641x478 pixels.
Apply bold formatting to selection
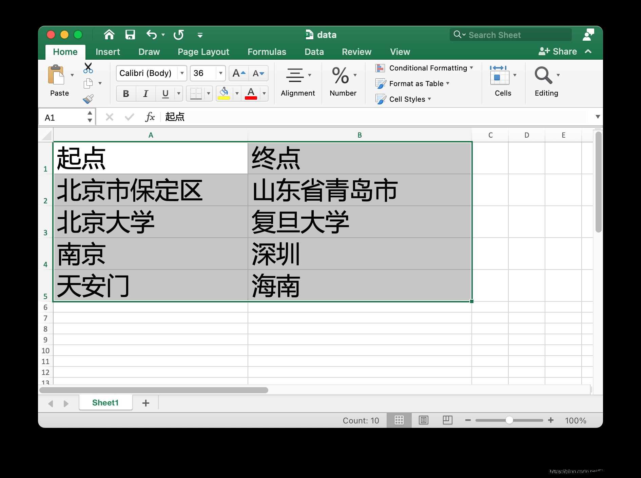125,94
